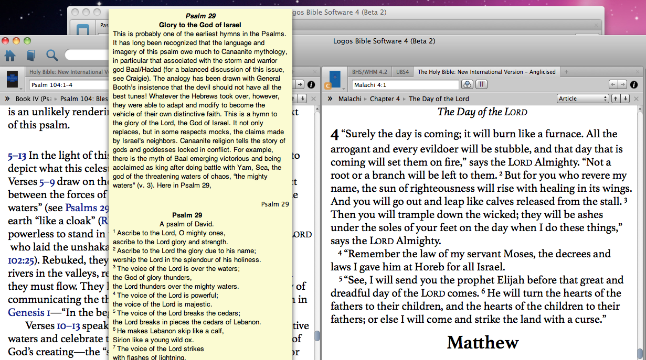Add a new tab with plus button
Image resolution: width=646 pixels, height=360 pixels.
[x=566, y=72]
